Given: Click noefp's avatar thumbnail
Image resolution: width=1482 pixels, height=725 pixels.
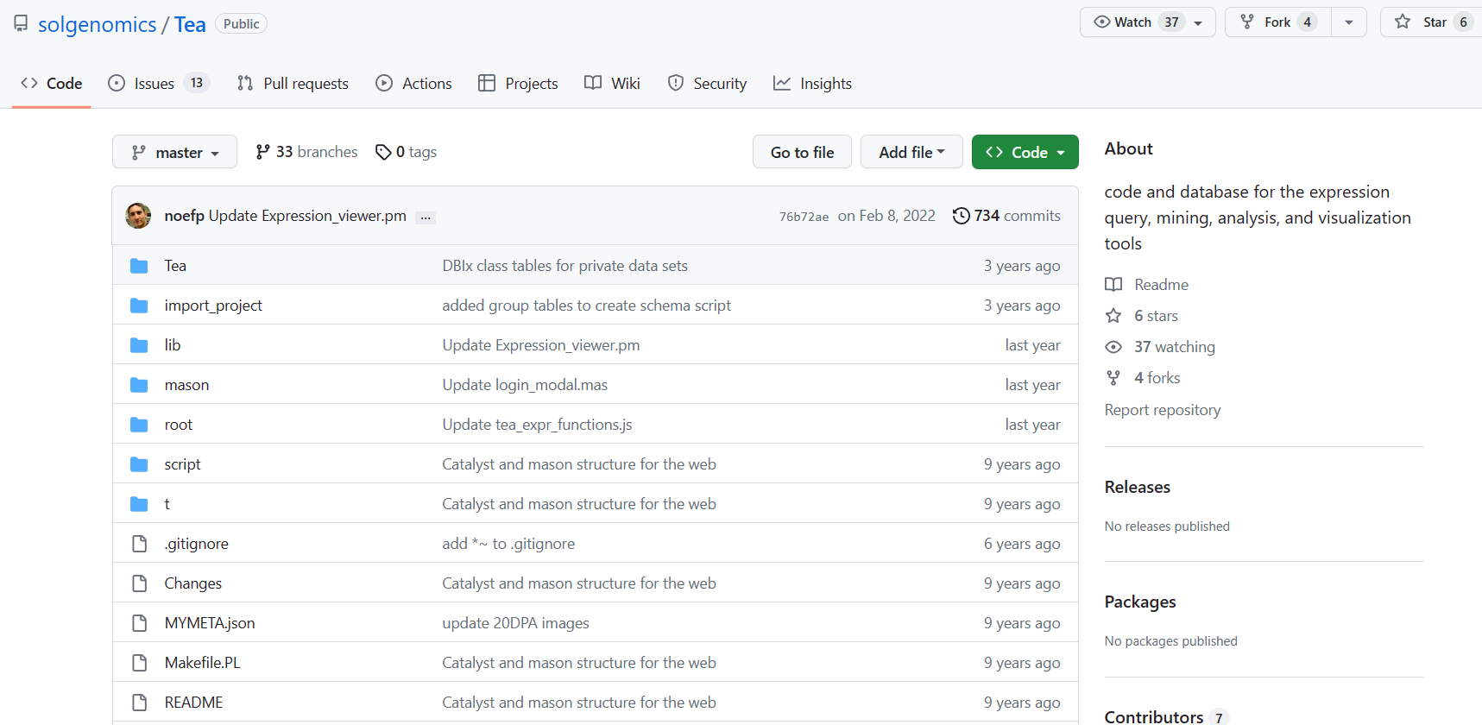Looking at the screenshot, I should [138, 216].
